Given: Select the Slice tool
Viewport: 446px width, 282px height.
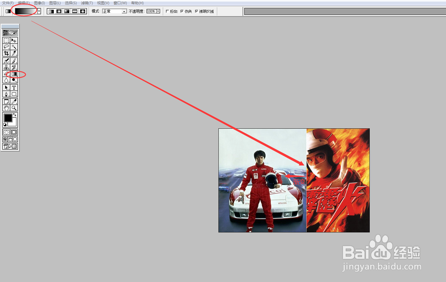Looking at the screenshot, I should (x=14, y=53).
